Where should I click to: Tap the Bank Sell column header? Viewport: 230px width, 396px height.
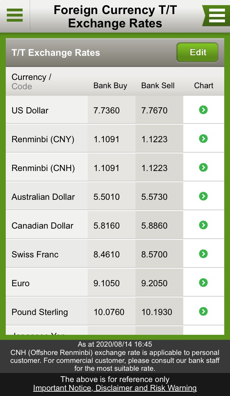pos(158,86)
